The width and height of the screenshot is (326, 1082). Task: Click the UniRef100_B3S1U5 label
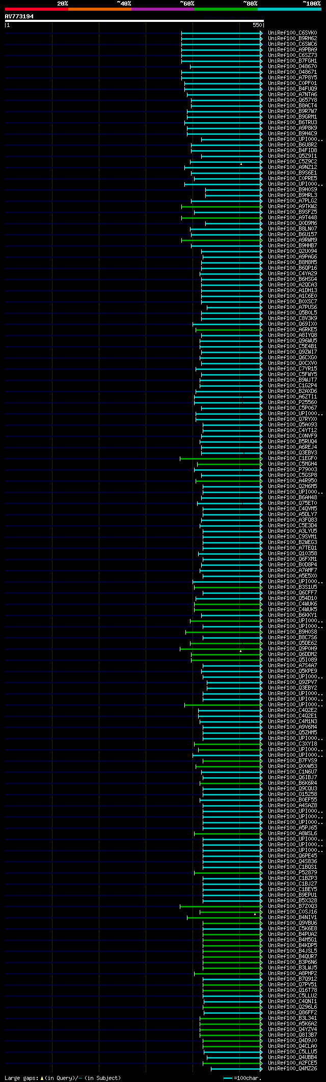click(x=292, y=587)
